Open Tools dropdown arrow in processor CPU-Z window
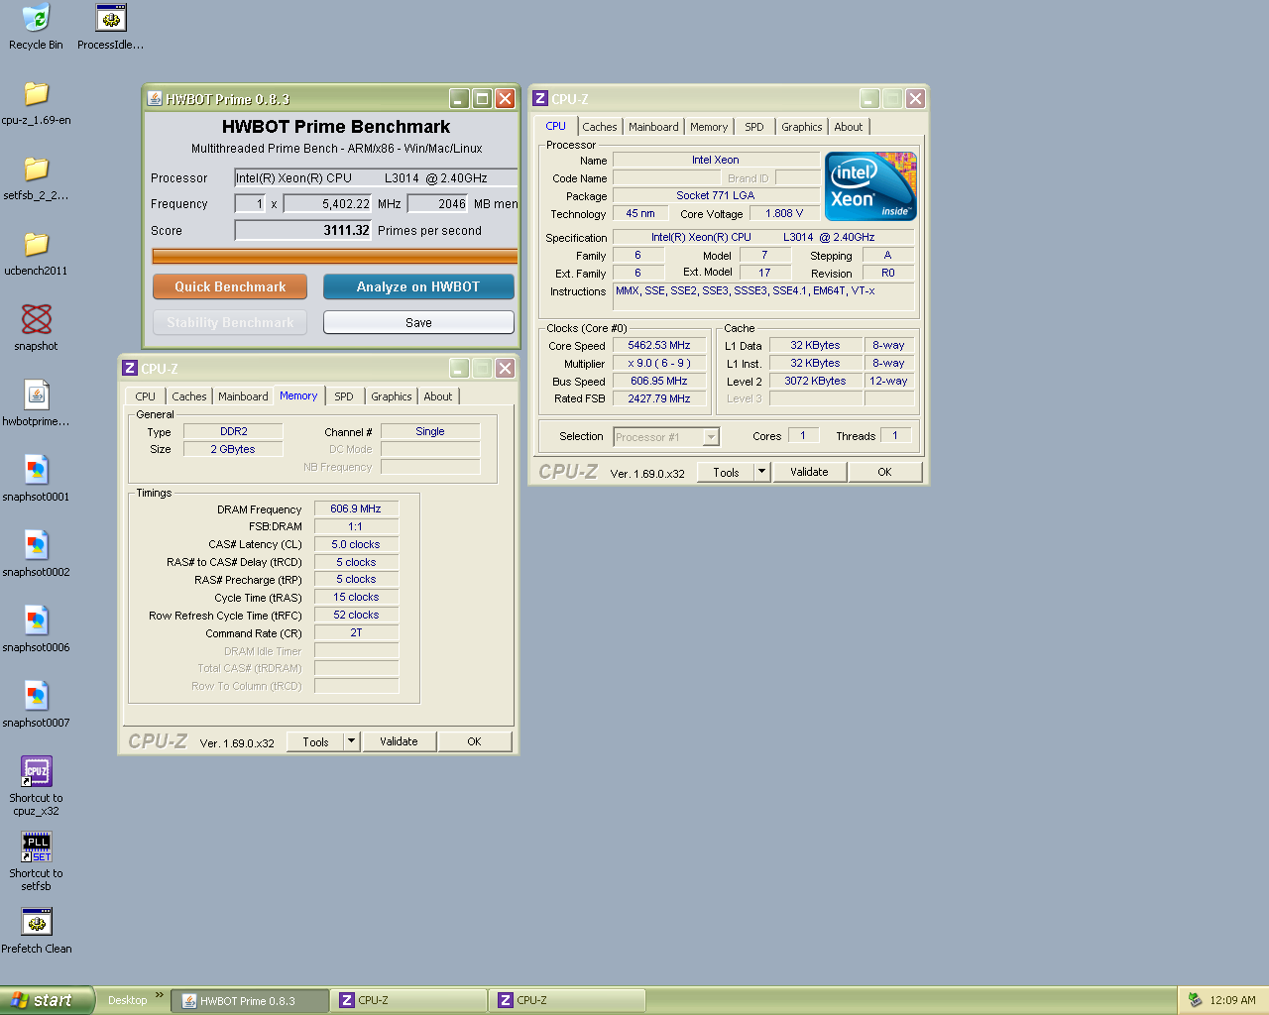 [x=762, y=472]
